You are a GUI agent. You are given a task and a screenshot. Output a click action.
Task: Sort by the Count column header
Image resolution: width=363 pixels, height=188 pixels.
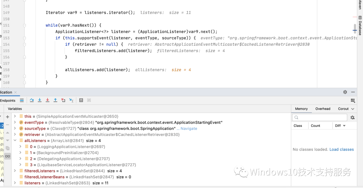(x=316, y=126)
